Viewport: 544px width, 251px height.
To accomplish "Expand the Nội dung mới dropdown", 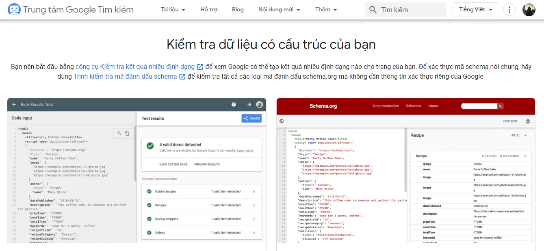I will 279,10.
